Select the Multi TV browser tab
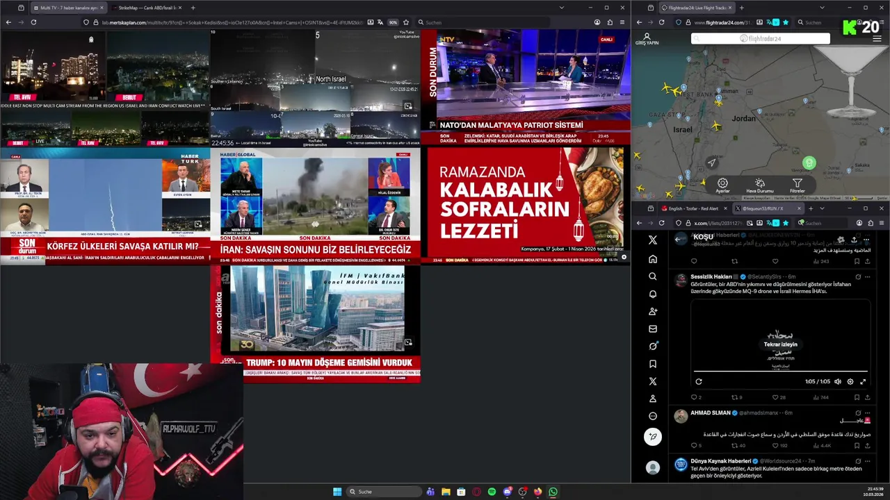This screenshot has width=890, height=500. pyautogui.click(x=67, y=8)
